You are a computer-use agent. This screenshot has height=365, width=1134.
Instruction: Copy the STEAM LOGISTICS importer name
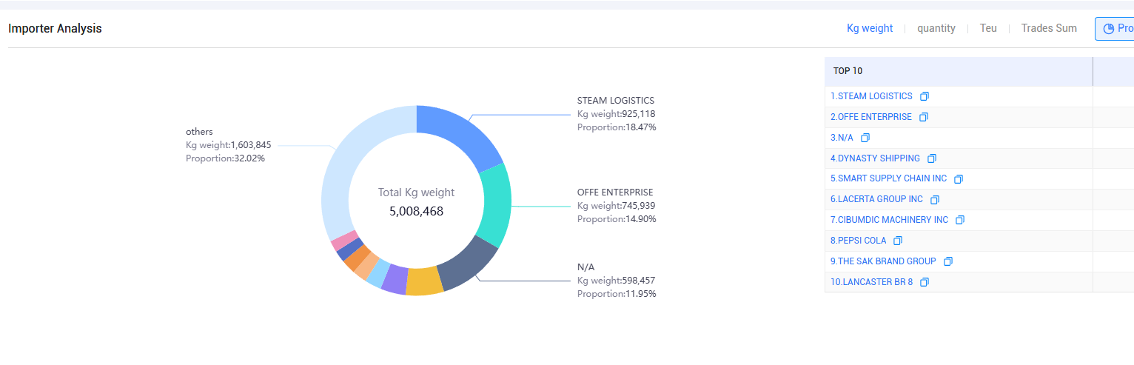pyautogui.click(x=924, y=96)
